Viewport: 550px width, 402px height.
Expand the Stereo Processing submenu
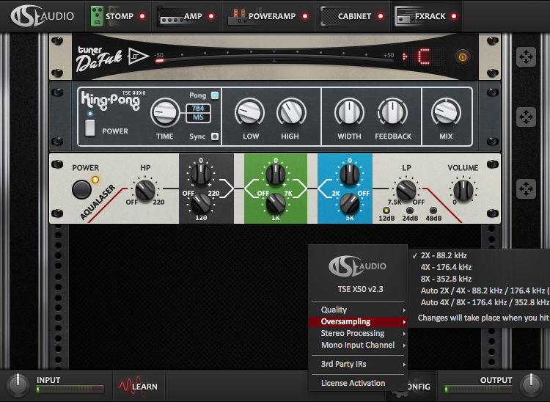358,333
